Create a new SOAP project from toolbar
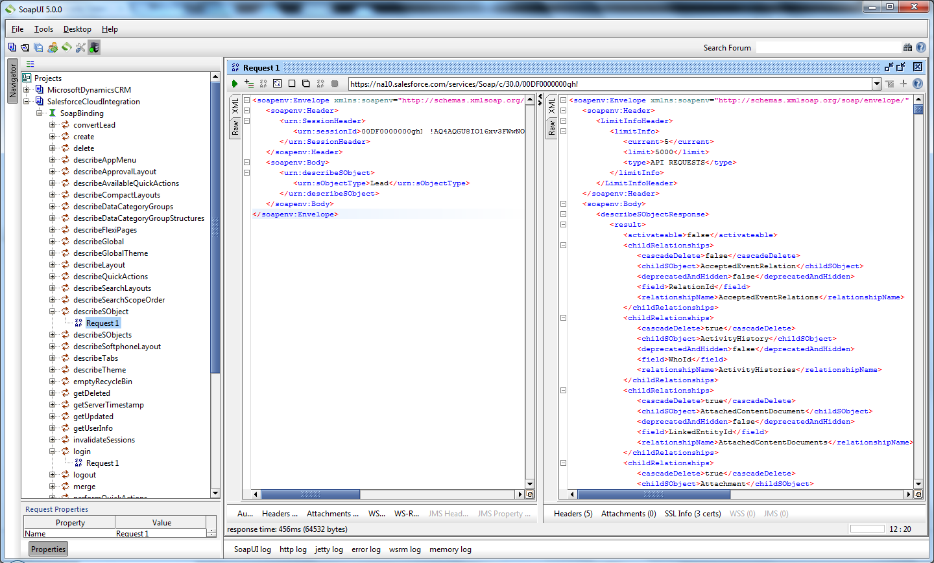Image resolution: width=934 pixels, height=563 pixels. (x=12, y=47)
